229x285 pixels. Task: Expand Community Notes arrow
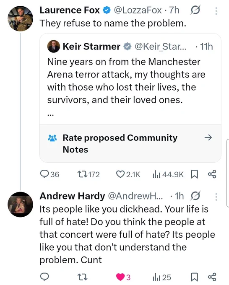click(208, 137)
